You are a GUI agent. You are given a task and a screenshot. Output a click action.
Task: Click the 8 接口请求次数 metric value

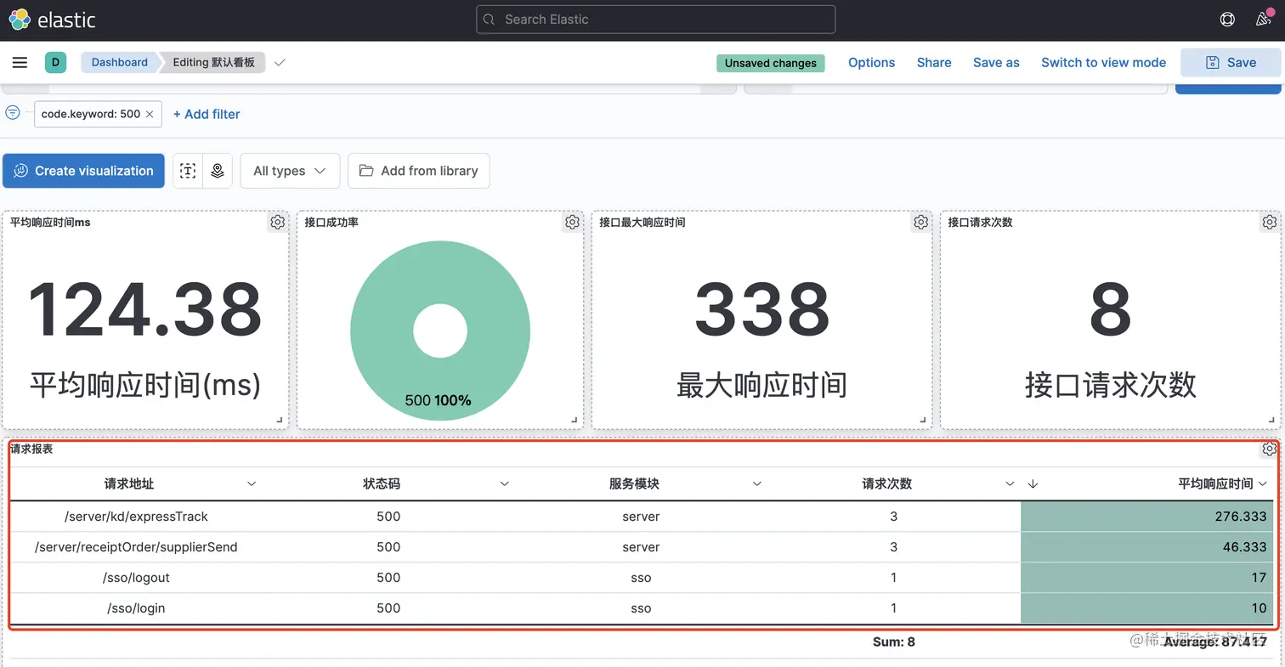1110,310
